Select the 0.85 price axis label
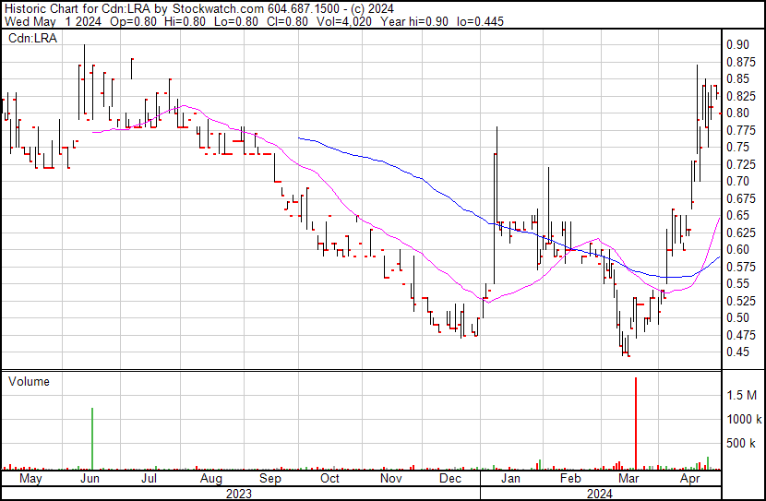Image resolution: width=766 pixels, height=501 pixels. (x=737, y=78)
